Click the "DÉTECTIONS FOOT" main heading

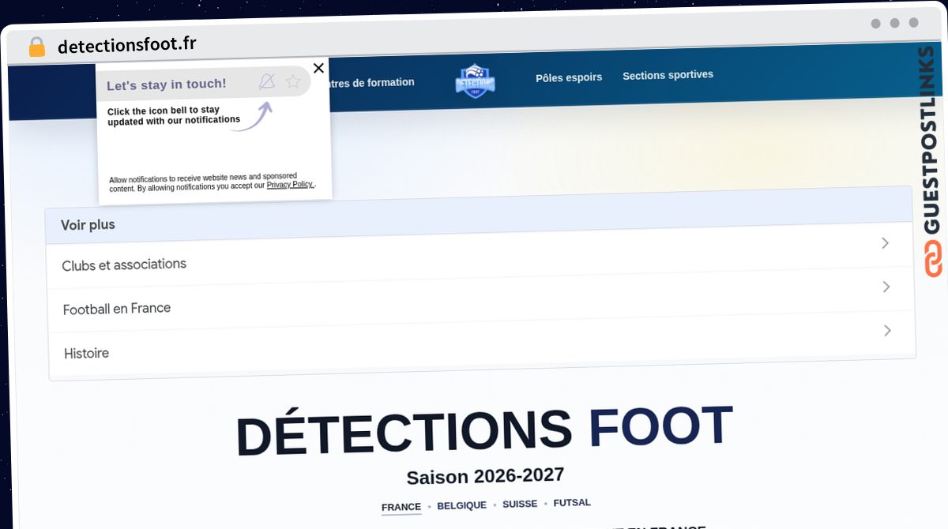click(484, 430)
